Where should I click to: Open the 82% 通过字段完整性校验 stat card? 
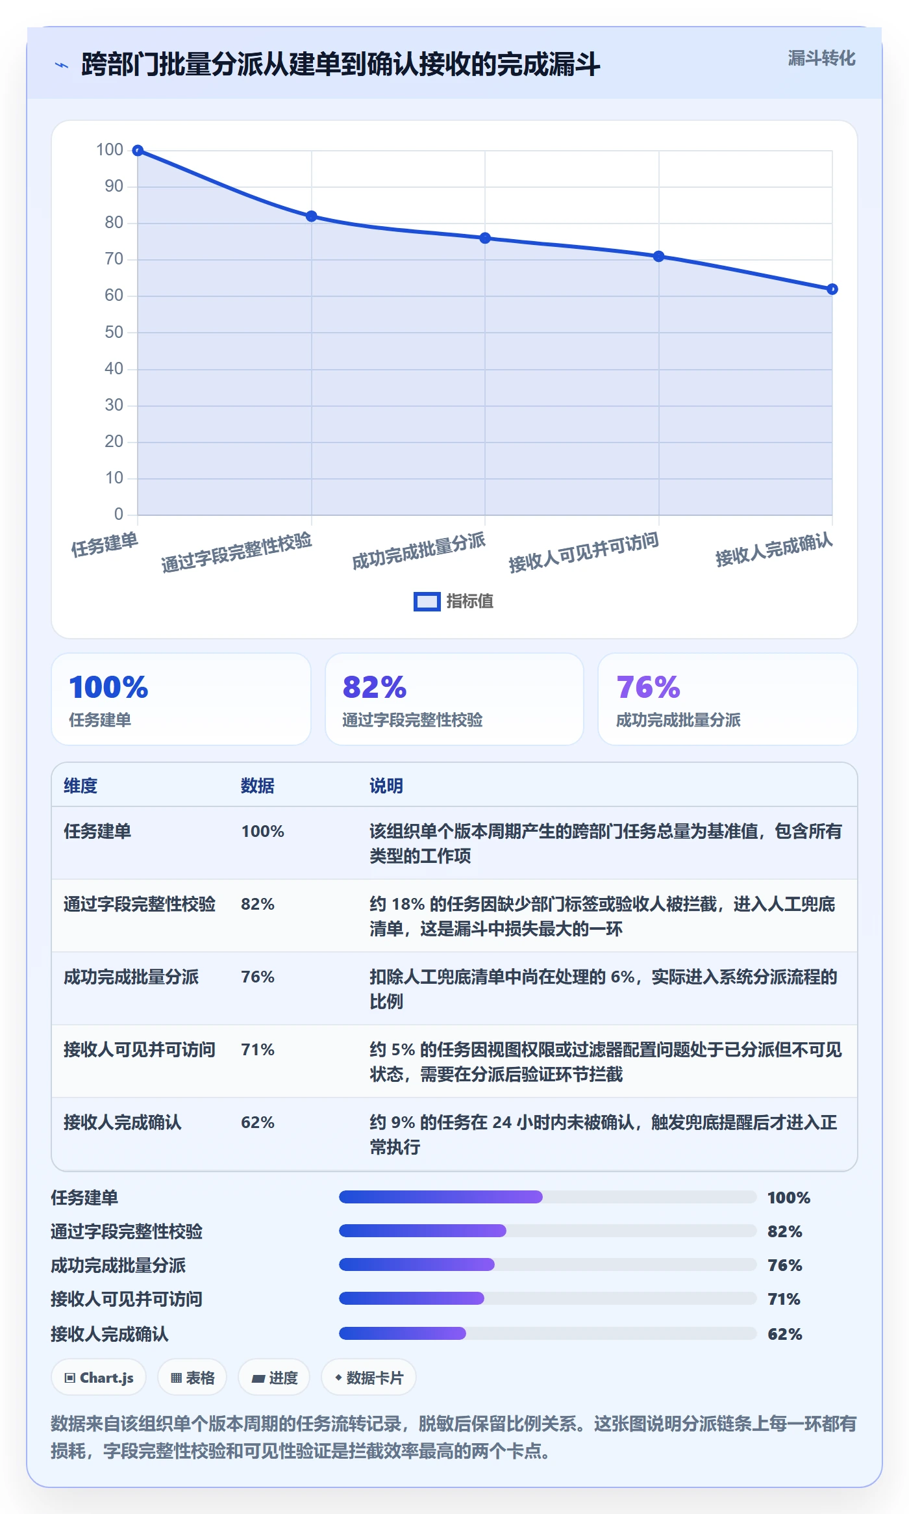point(454,699)
